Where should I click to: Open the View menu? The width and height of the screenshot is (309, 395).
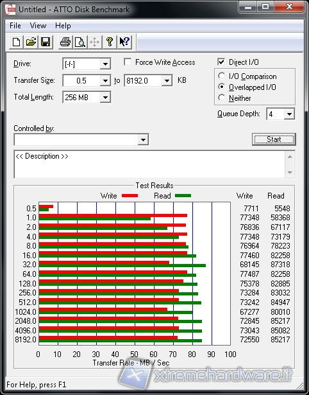coord(38,26)
